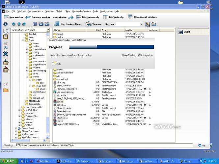This screenshot has height=164, width=219.
Task: Click the Copy icon in left sidebar
Action: (6, 31)
